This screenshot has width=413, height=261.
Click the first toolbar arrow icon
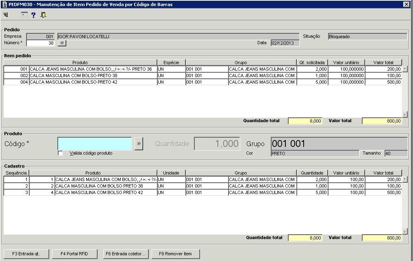[x=6, y=15]
